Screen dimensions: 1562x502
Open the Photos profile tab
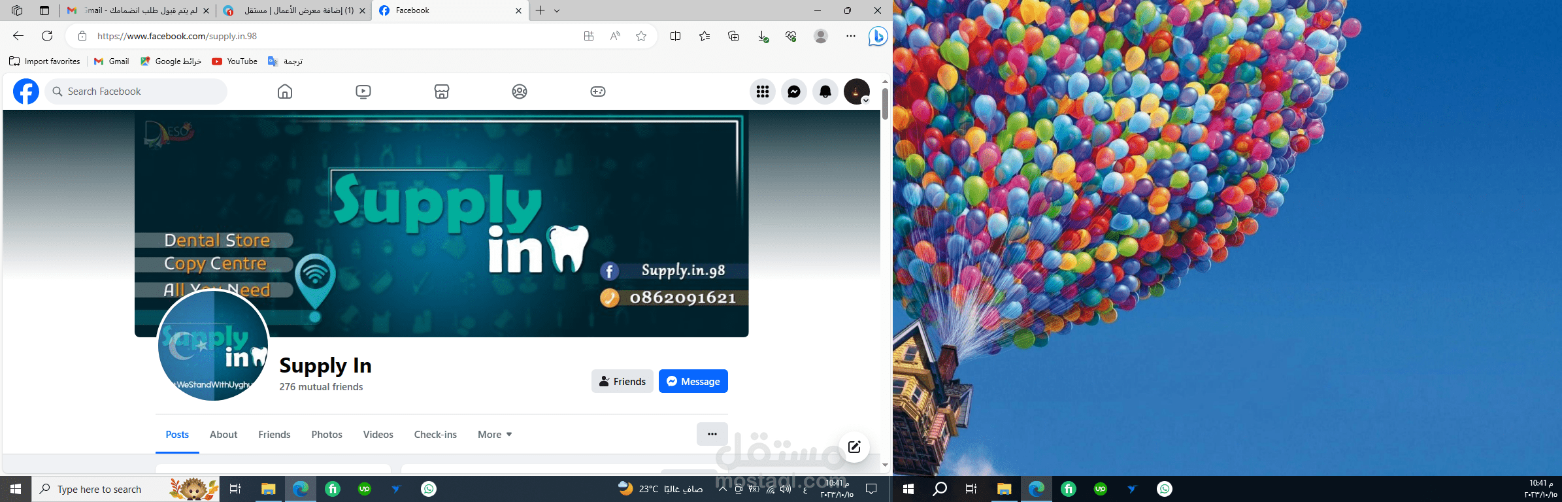point(327,435)
